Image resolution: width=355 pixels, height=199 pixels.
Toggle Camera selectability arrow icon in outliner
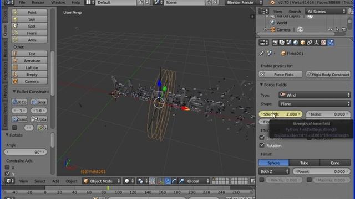(x=337, y=29)
